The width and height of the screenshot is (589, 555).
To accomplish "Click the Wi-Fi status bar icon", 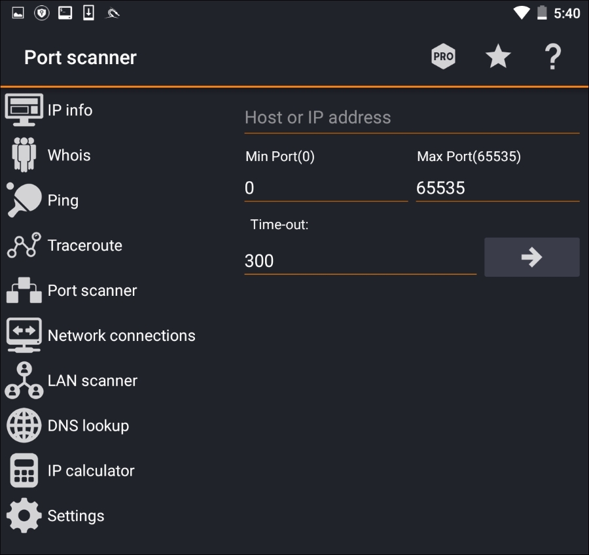I will (x=522, y=12).
